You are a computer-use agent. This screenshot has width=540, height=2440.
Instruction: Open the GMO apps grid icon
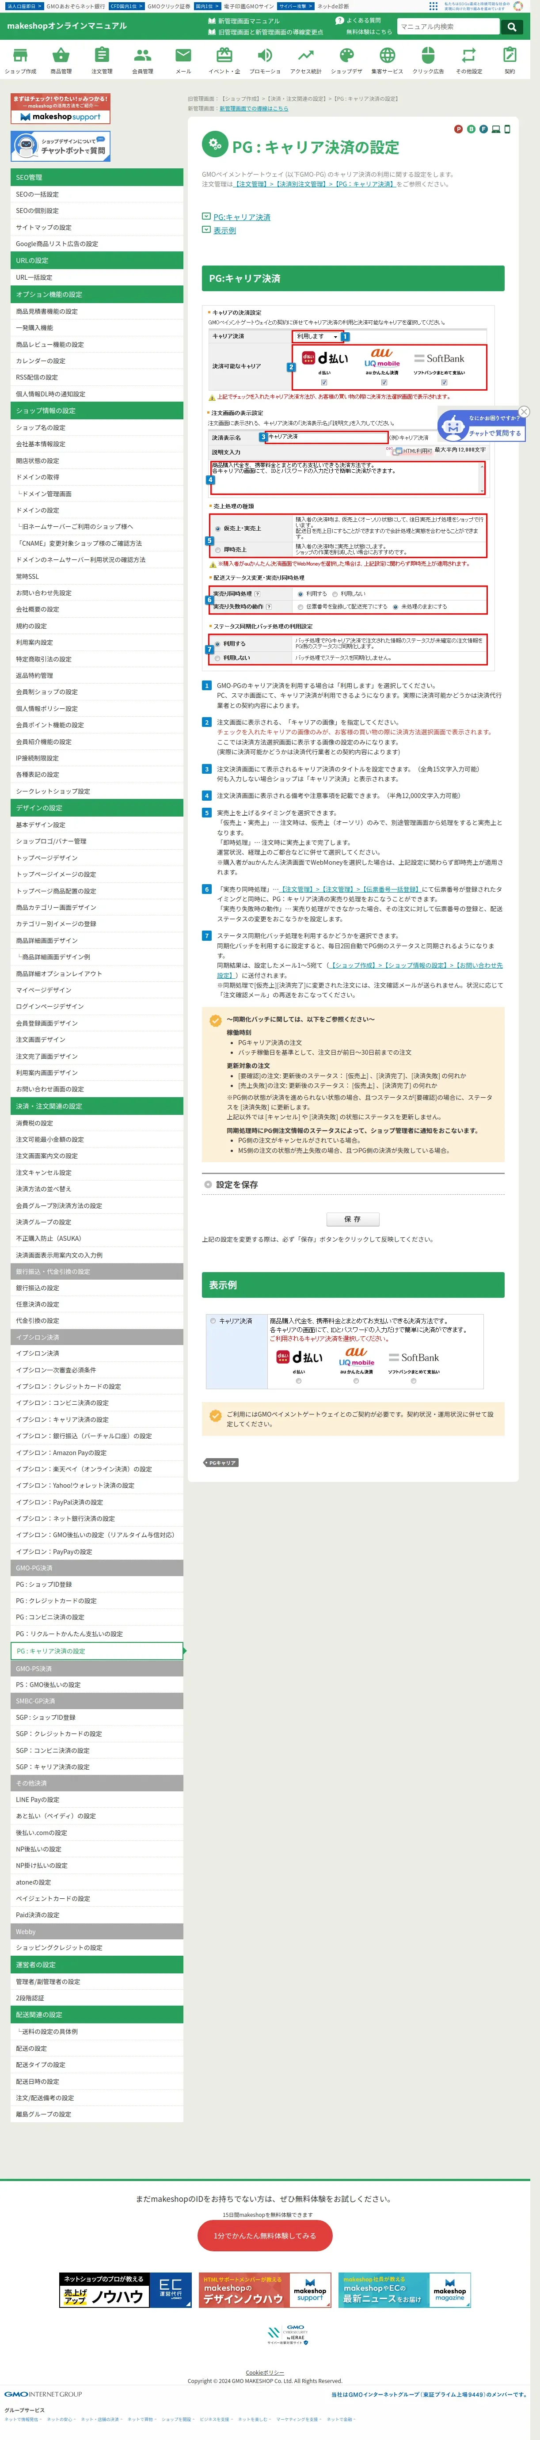[x=433, y=6]
